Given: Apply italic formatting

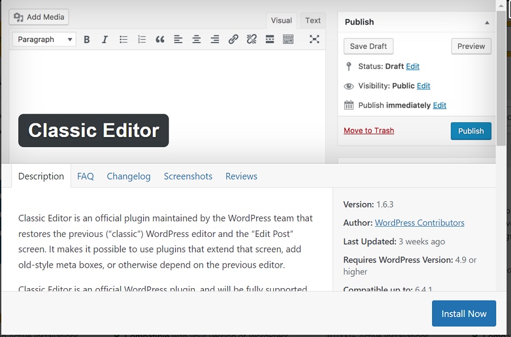Looking at the screenshot, I should 104,39.
